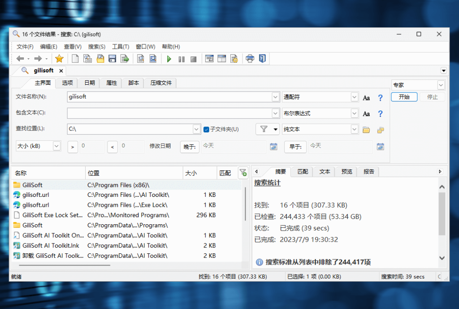The image size is (459, 309).
Task: Toggle case sensitivity Aa for file name
Action: point(366,98)
